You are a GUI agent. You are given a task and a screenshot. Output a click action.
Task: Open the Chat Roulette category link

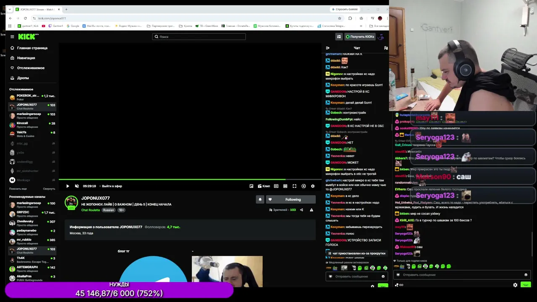91,210
